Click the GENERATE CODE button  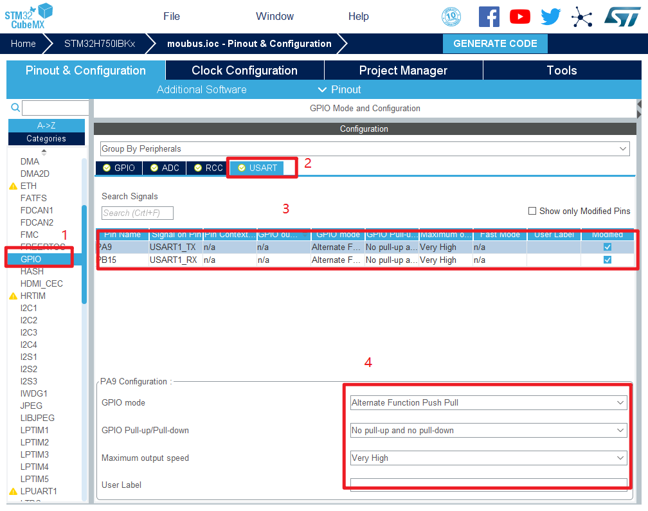coord(495,44)
